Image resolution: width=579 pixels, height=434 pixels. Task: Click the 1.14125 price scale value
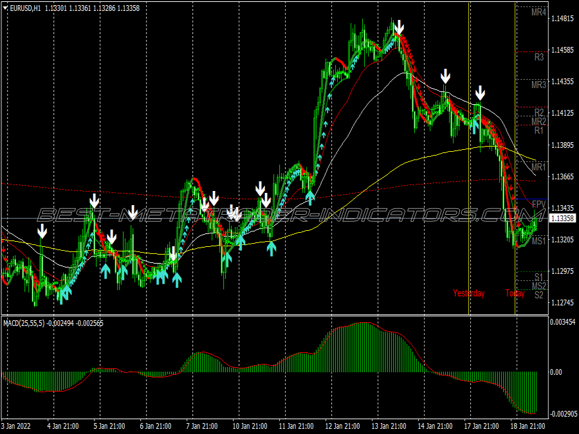[562, 113]
